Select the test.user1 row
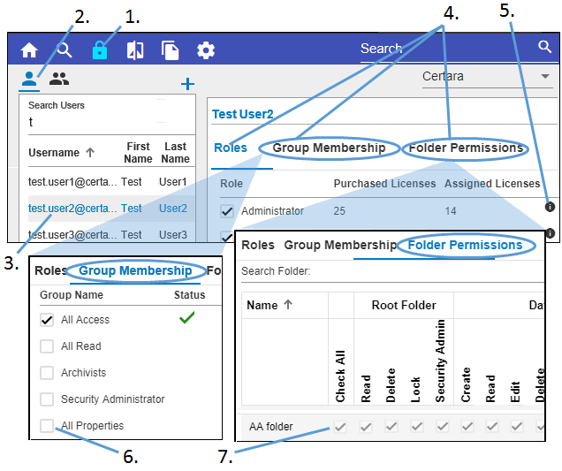562x471 pixels. (x=111, y=182)
